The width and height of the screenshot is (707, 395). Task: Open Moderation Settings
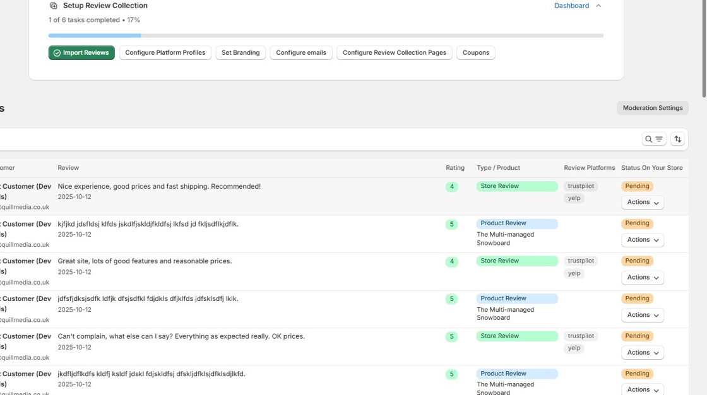point(652,108)
